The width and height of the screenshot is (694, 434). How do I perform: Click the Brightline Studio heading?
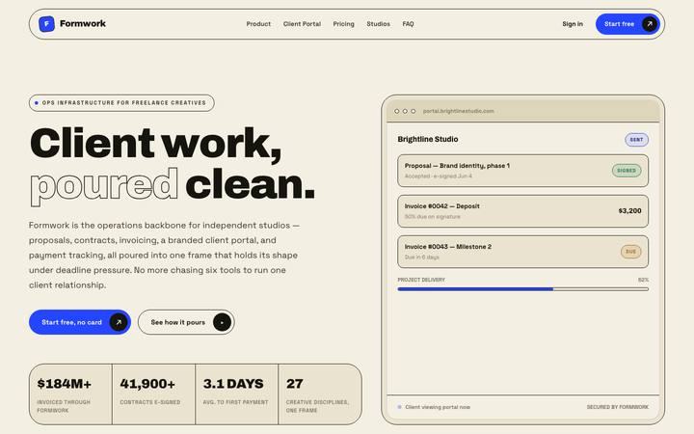click(x=428, y=139)
